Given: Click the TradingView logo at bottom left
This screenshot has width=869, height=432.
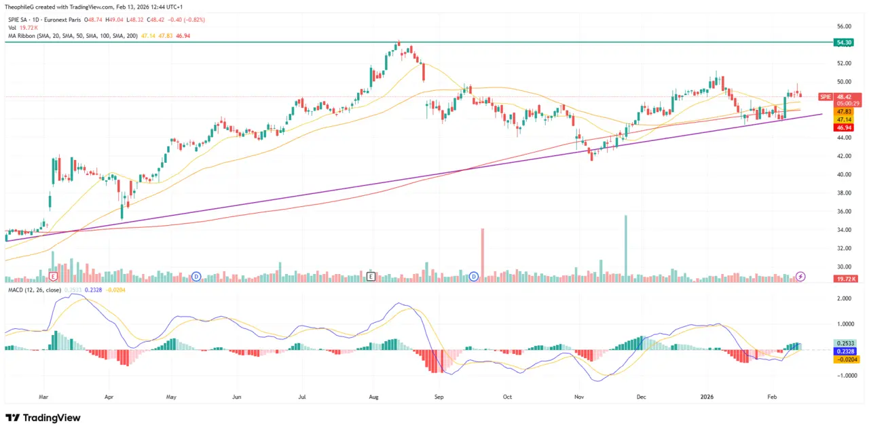Looking at the screenshot, I should [43, 418].
